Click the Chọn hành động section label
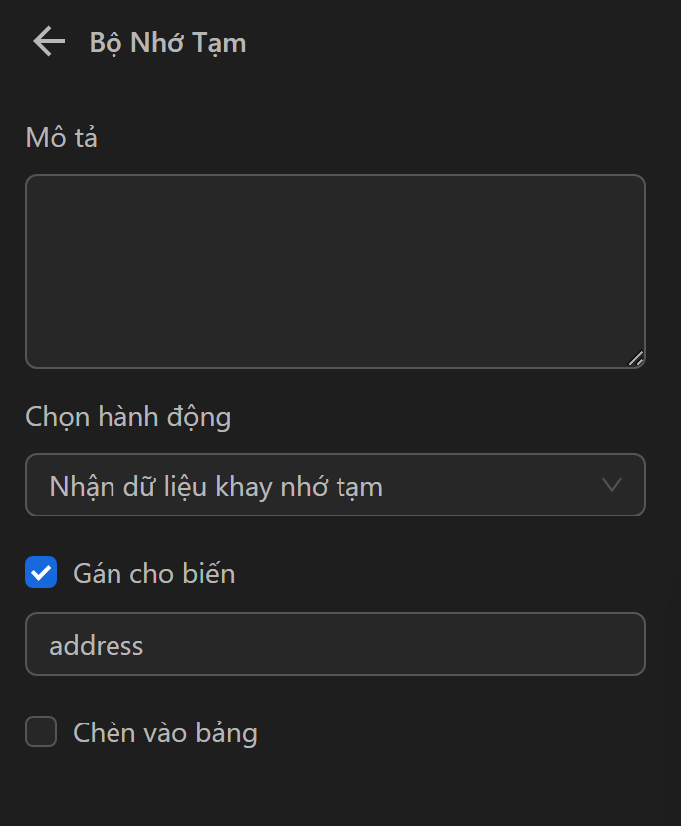 (x=127, y=417)
